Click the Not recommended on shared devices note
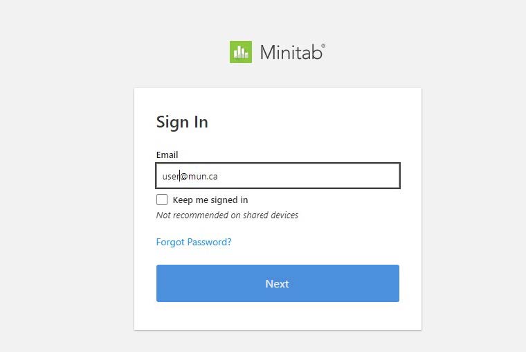Image resolution: width=526 pixels, height=352 pixels. click(227, 215)
